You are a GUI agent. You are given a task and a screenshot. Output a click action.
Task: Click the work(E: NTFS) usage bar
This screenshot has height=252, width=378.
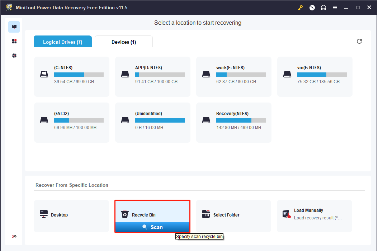241,75
